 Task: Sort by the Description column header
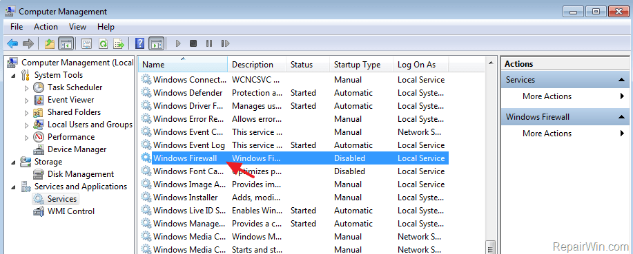tap(257, 65)
